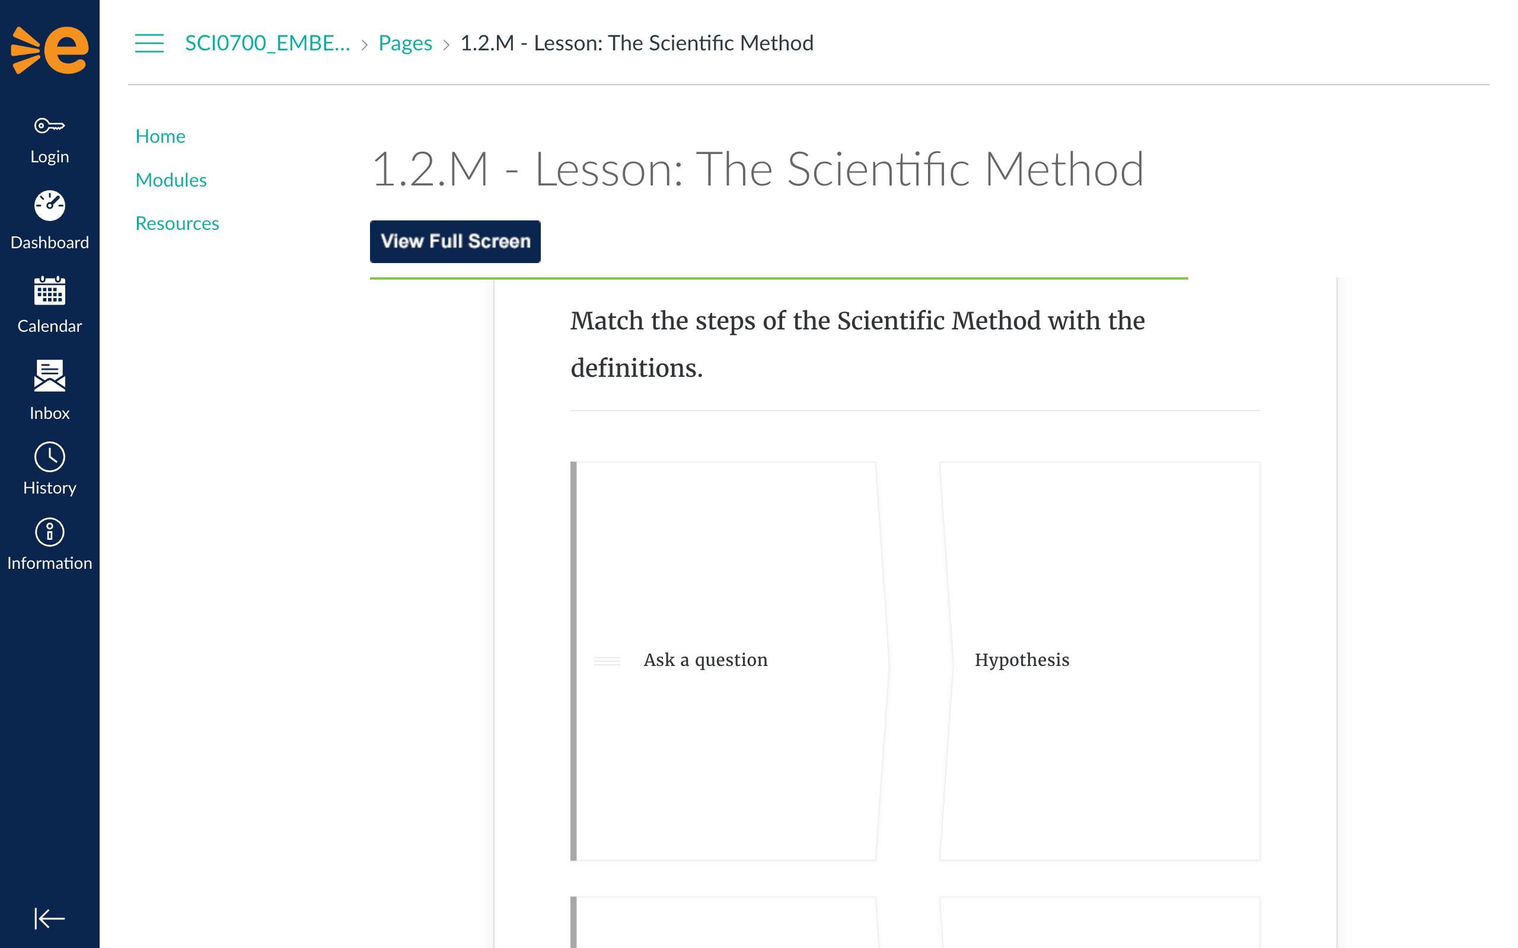This screenshot has width=1518, height=948.
Task: Go to the course Home page
Action: coord(160,136)
